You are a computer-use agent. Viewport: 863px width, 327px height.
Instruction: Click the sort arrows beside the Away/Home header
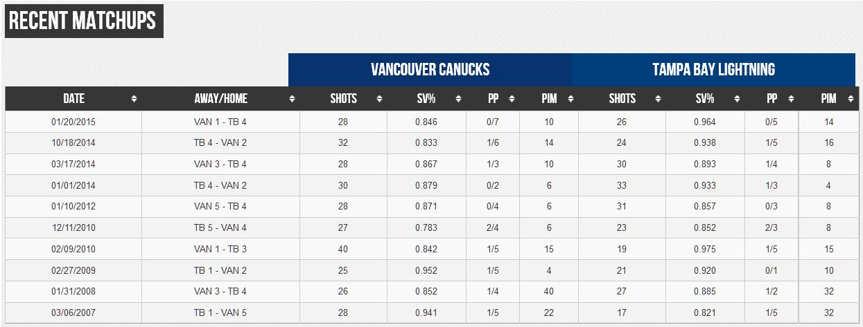coord(292,99)
